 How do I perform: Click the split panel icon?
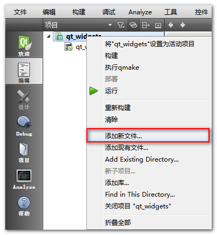click(146, 25)
